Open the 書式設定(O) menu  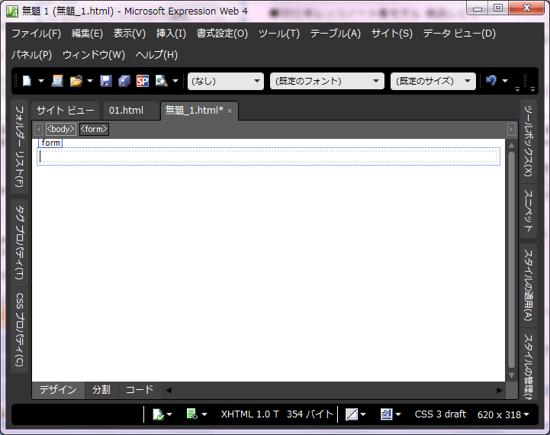[222, 34]
